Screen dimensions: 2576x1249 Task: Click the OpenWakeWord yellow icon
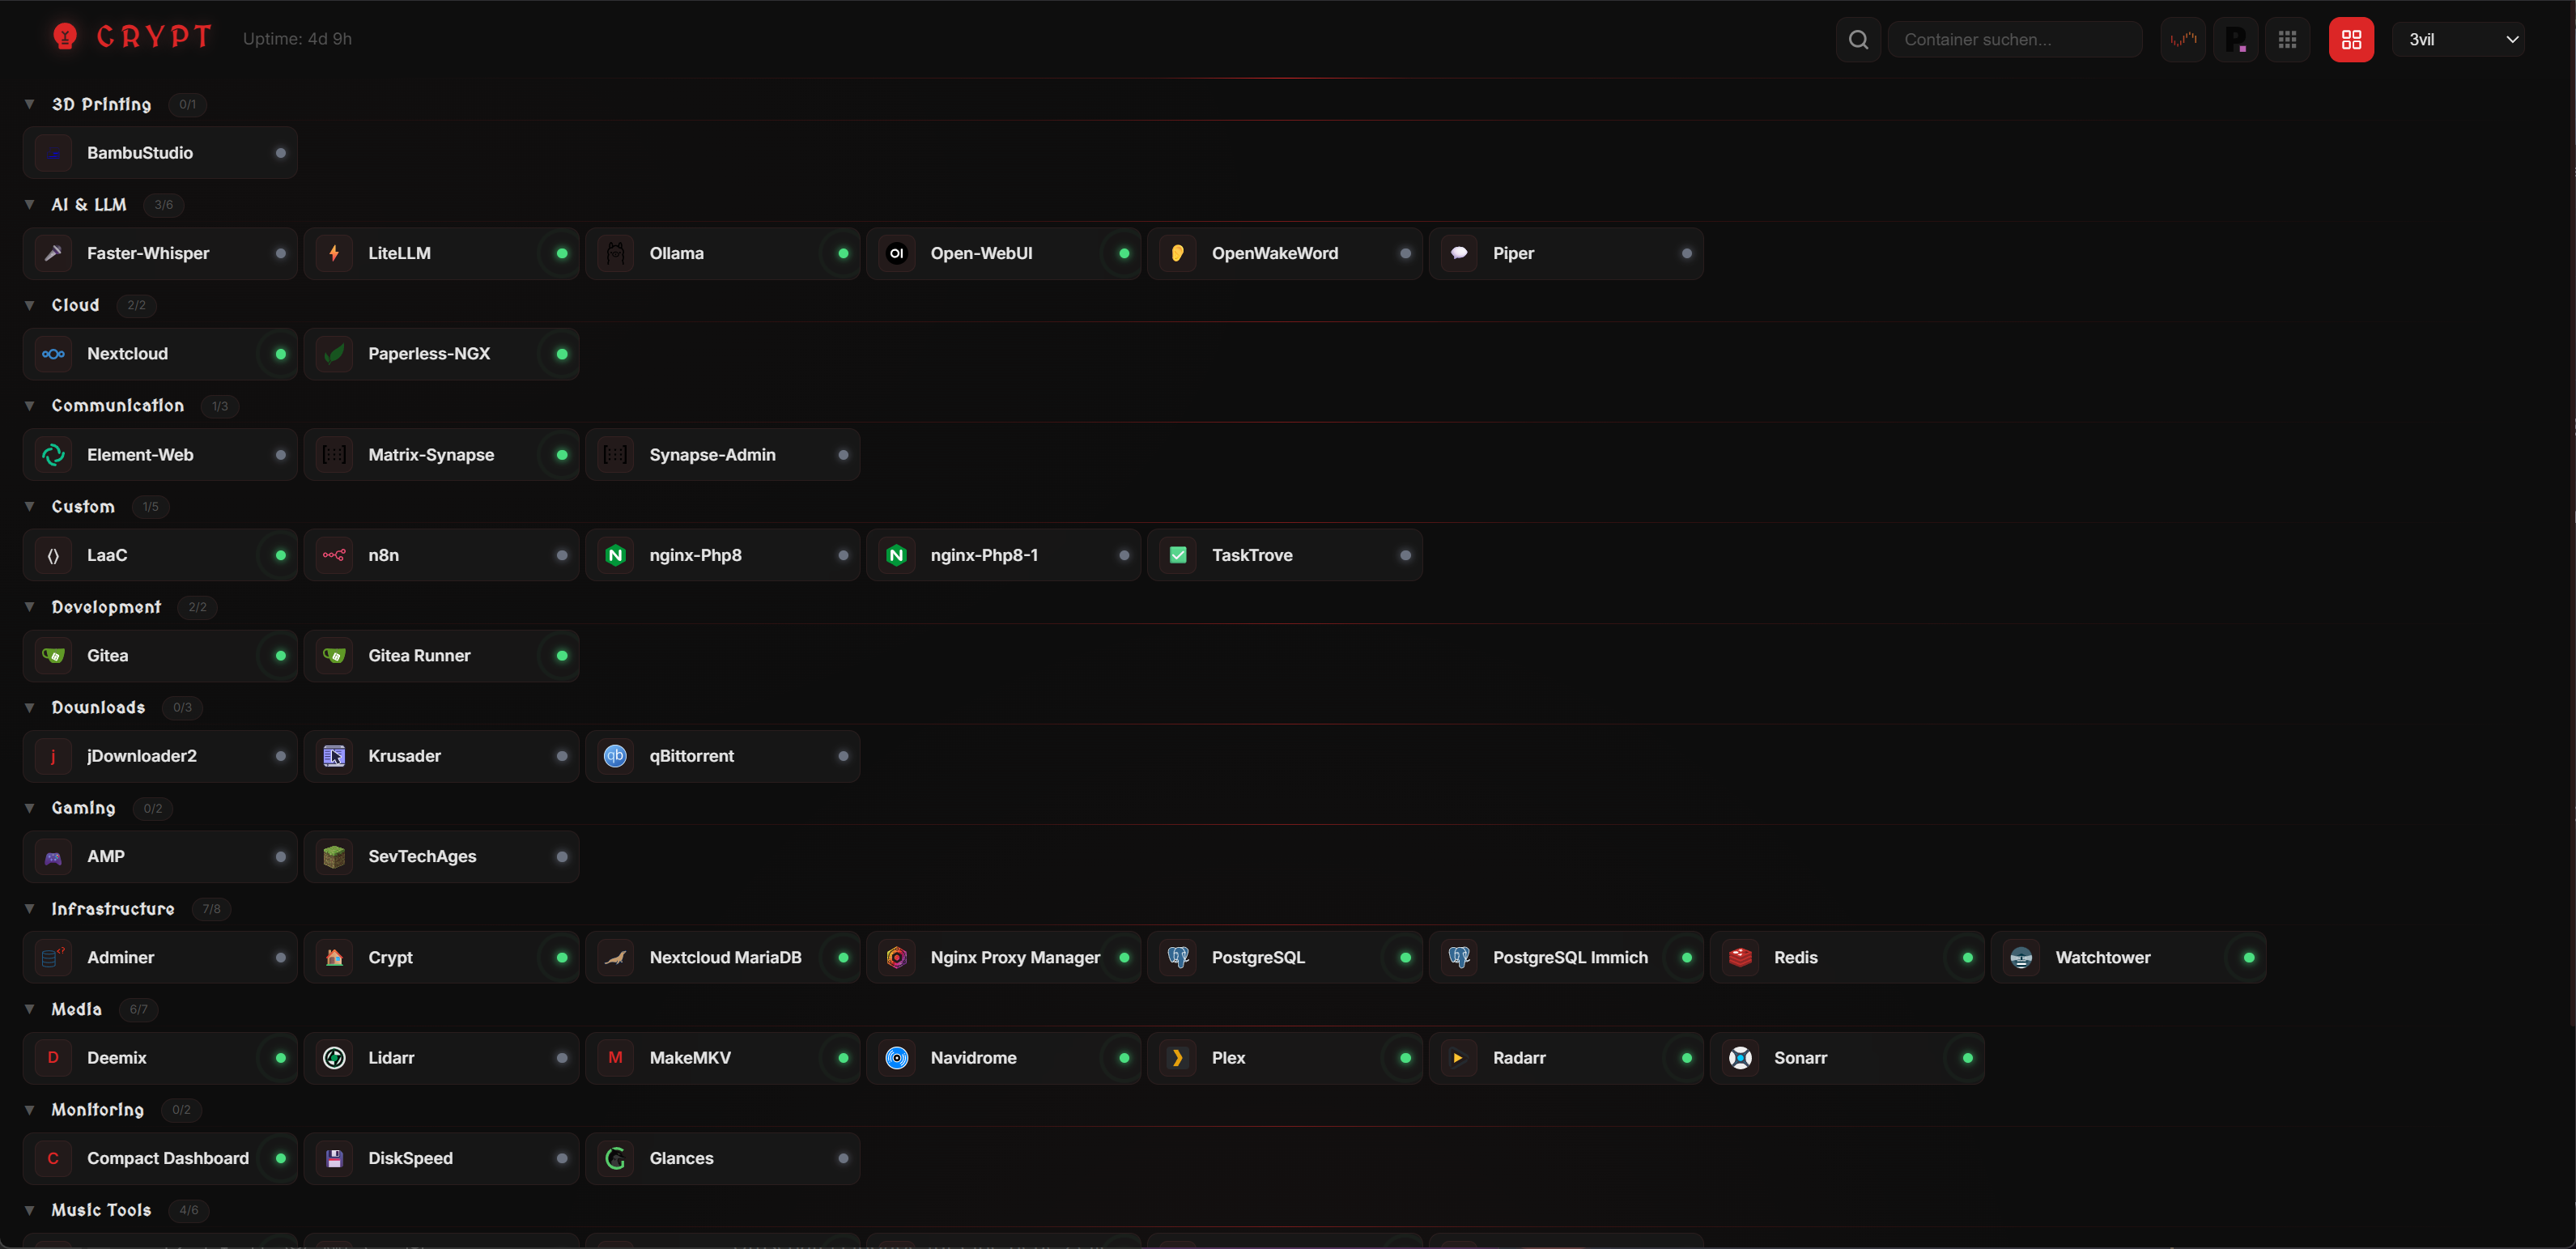click(x=1177, y=253)
